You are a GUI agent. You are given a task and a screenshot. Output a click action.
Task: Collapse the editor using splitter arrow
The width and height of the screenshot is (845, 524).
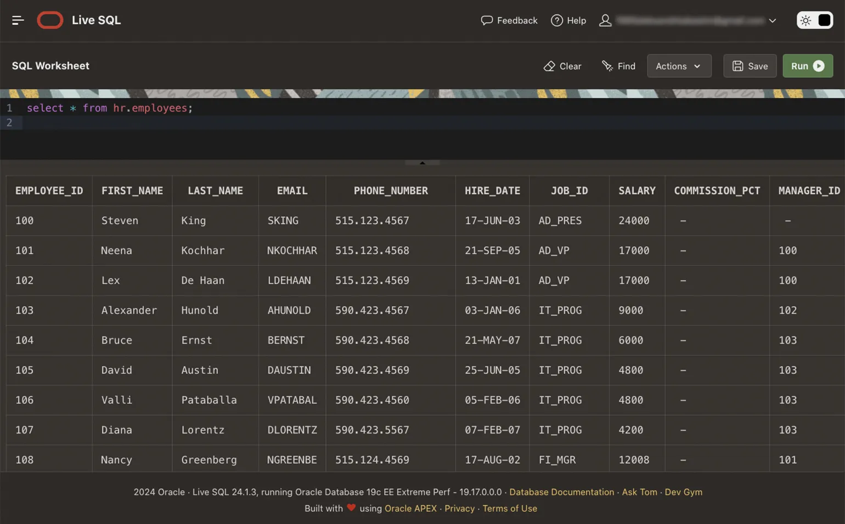(422, 163)
